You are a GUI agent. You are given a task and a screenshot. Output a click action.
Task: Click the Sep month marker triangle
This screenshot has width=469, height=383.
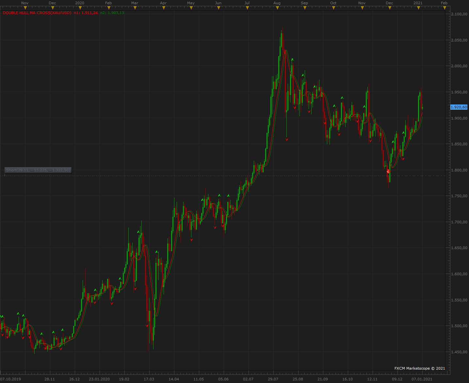click(x=305, y=8)
